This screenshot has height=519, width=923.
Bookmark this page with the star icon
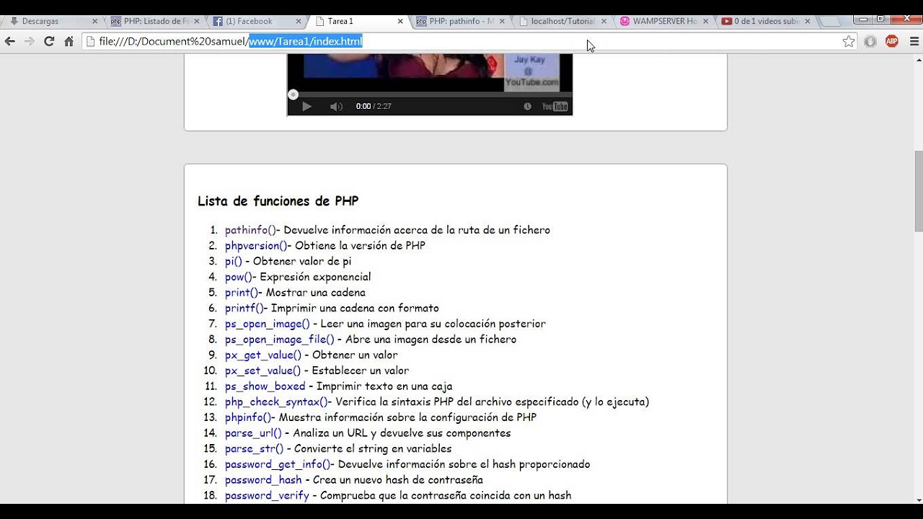coord(849,42)
